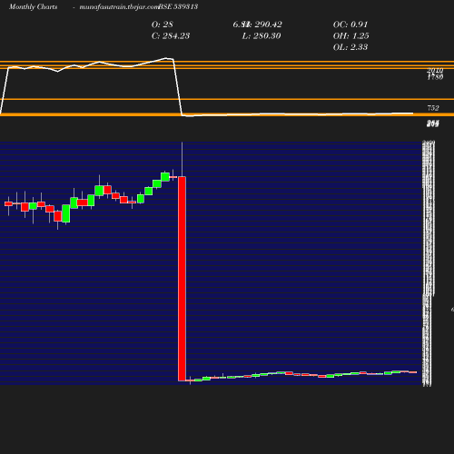Screen dimensions: 454x454
Task: Click the munafasutra website label
Action: [x=119, y=7]
